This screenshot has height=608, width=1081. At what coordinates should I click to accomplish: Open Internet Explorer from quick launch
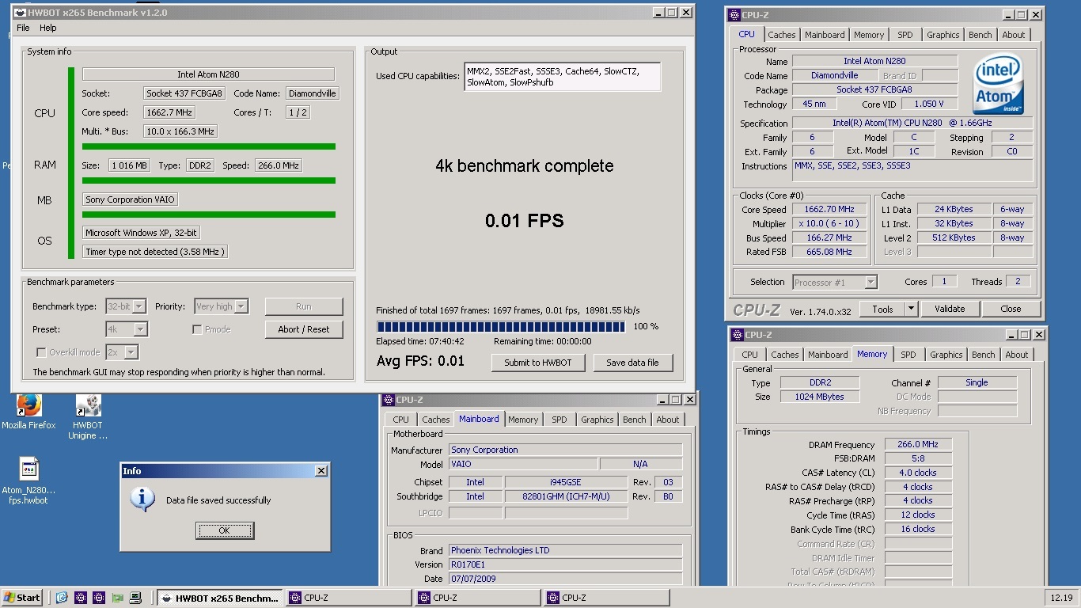click(x=62, y=598)
